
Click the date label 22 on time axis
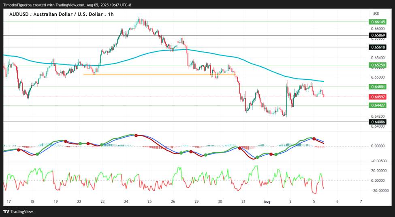tap(79, 201)
